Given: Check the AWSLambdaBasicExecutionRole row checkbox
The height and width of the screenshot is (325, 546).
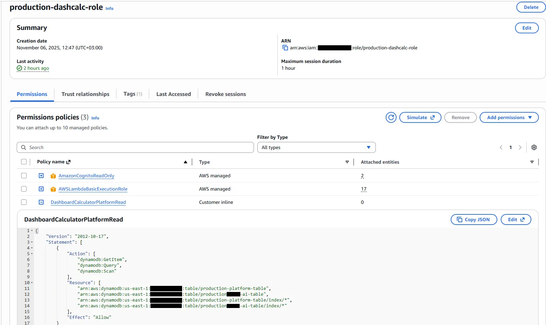Looking at the screenshot, I should [x=24, y=189].
